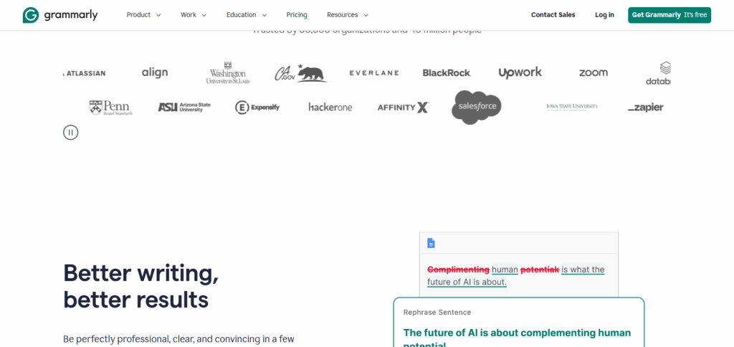Click the Iowa State University logo
This screenshot has height=347, width=734.
click(572, 107)
